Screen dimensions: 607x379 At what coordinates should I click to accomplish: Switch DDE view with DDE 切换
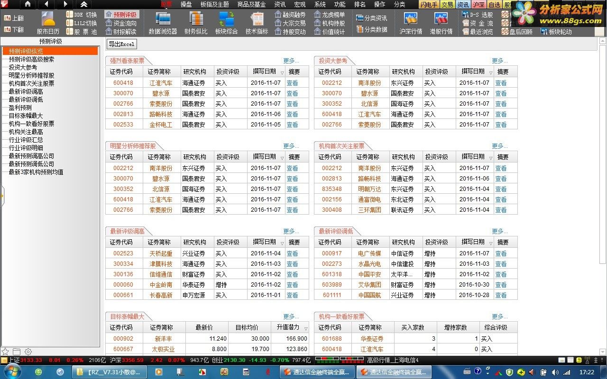tap(82, 15)
